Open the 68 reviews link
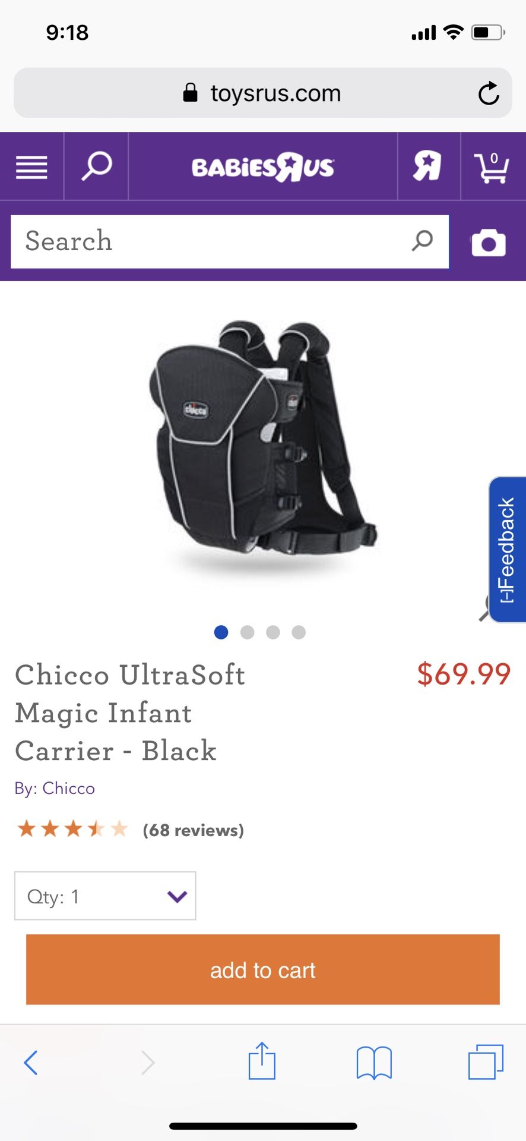The image size is (526, 1141). tap(194, 830)
